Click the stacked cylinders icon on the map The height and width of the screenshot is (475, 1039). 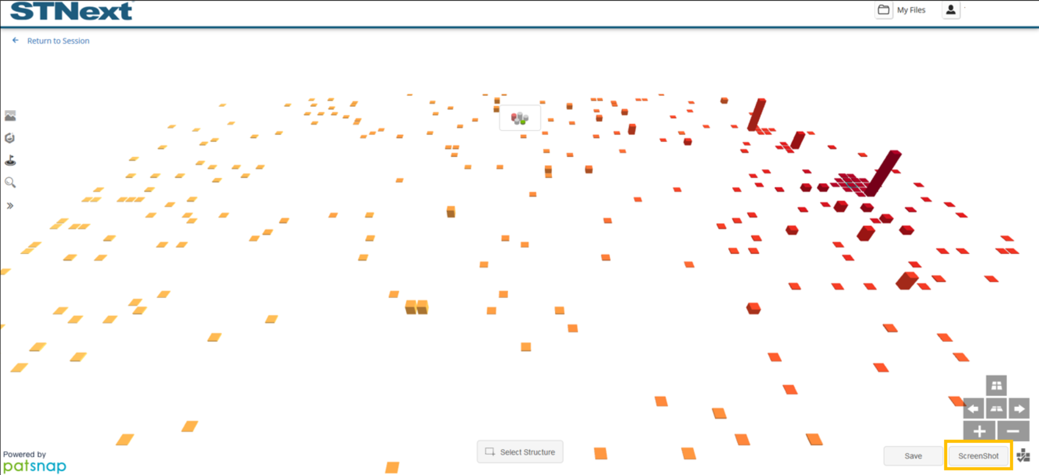click(x=520, y=118)
